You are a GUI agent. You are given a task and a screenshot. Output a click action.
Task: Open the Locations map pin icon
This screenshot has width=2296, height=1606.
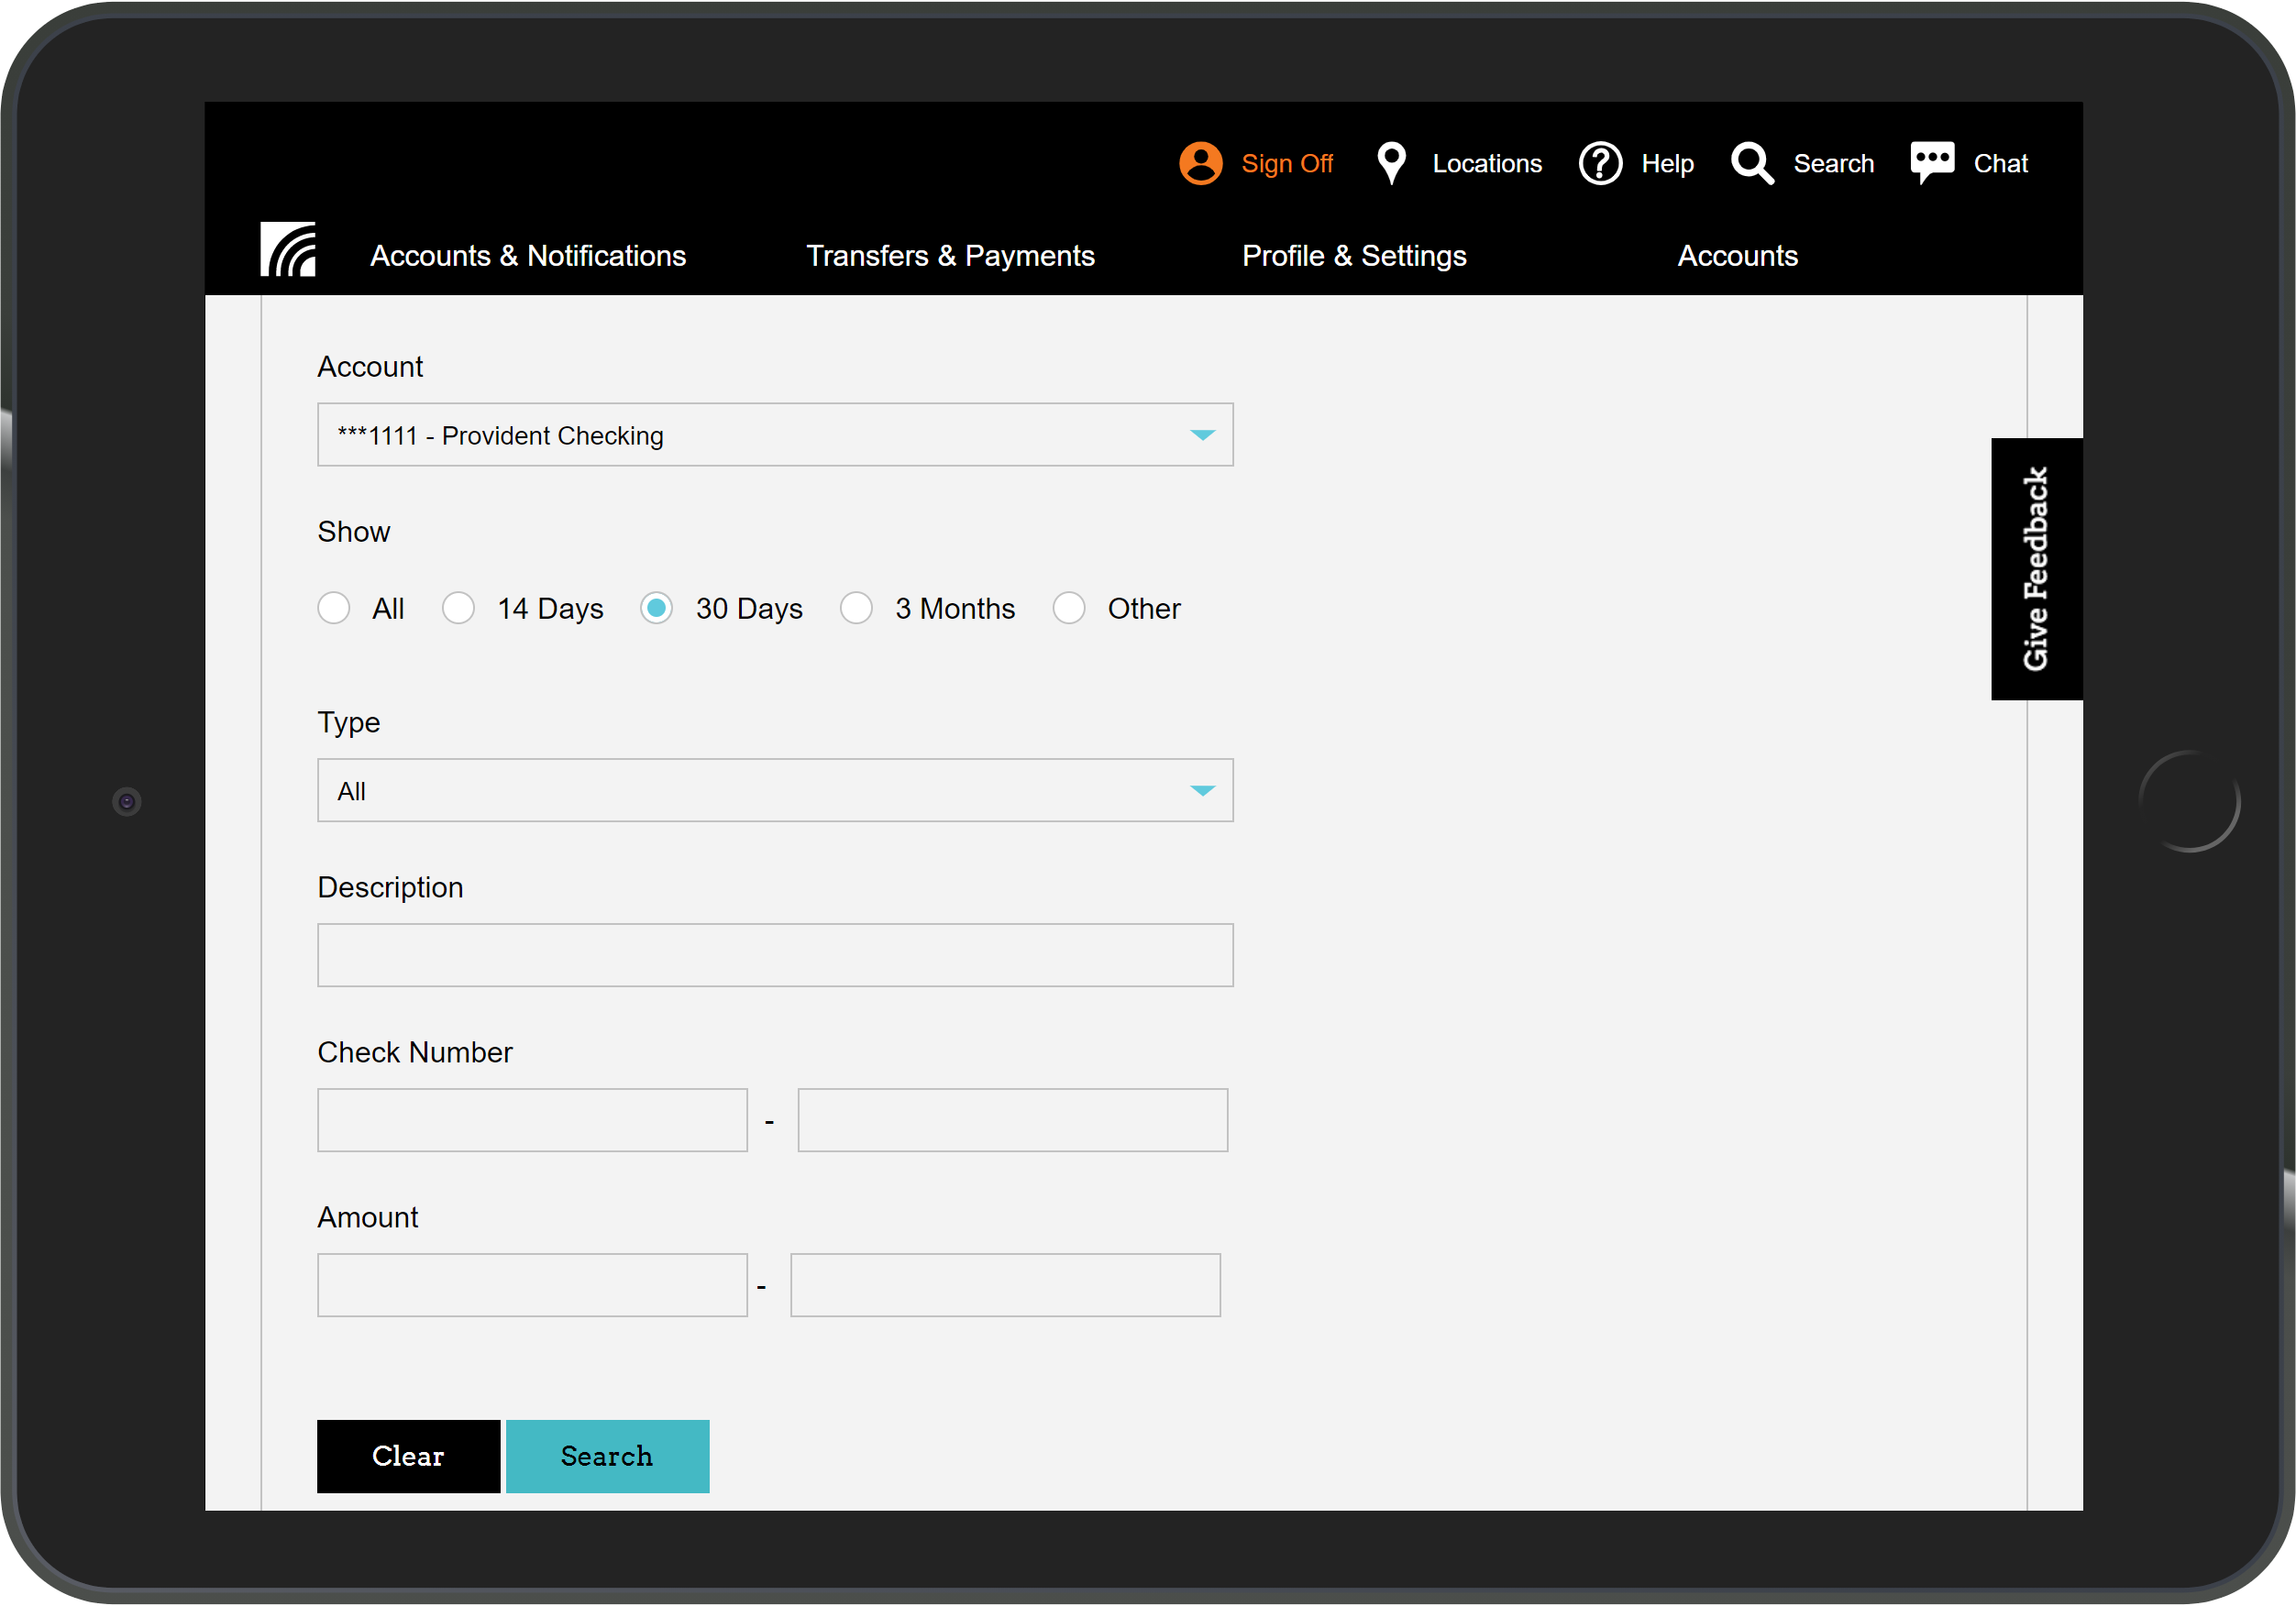[1391, 162]
